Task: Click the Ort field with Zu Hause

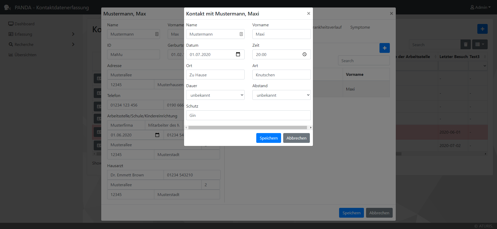Action: [215, 75]
